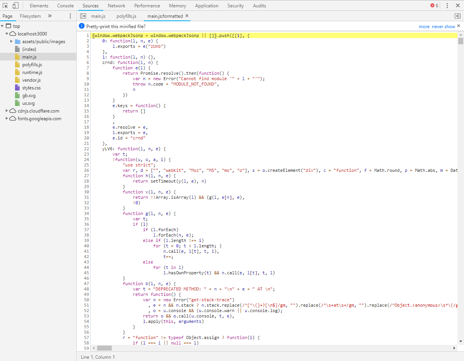Switch to the Network tab

116,6
